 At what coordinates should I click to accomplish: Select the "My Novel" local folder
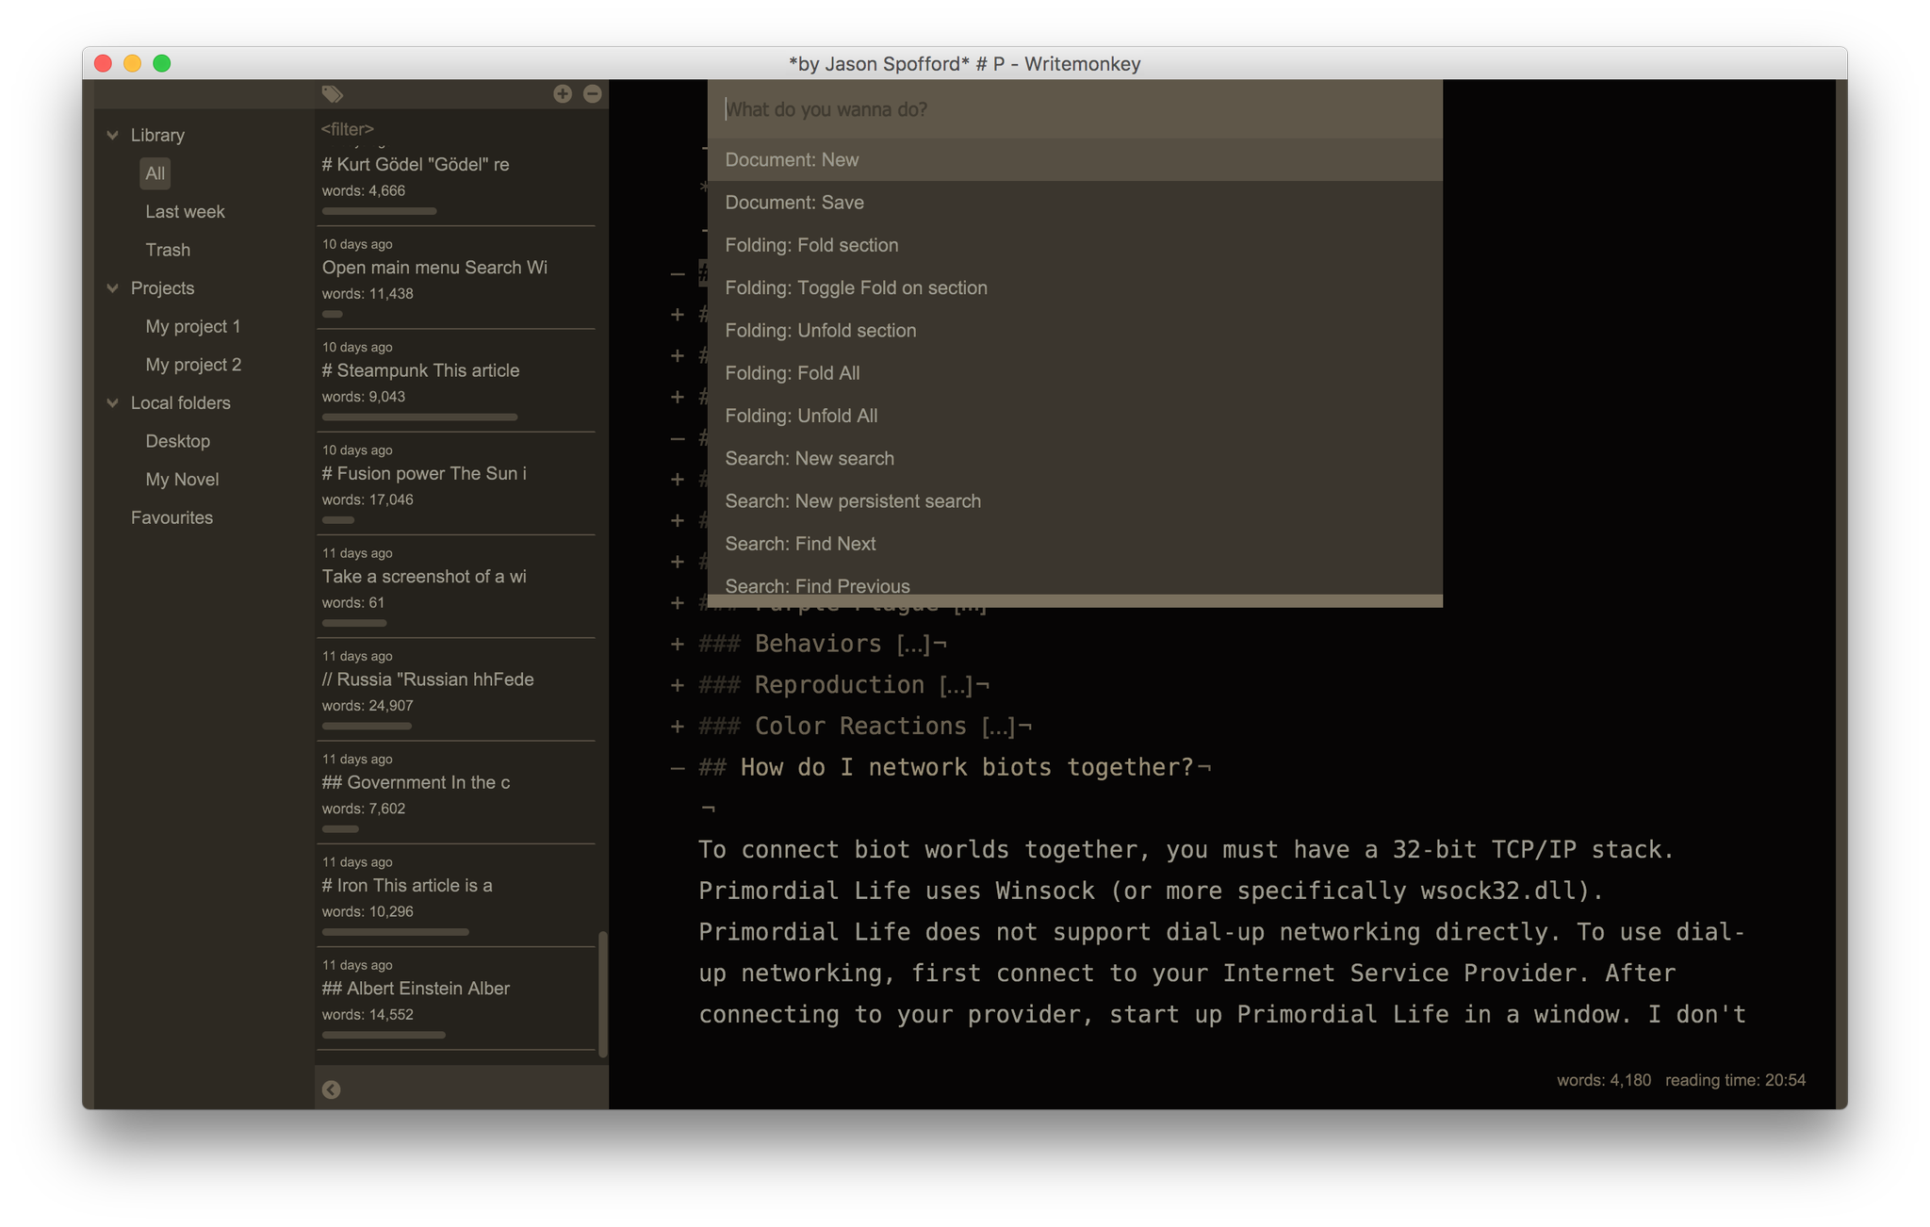click(181, 479)
